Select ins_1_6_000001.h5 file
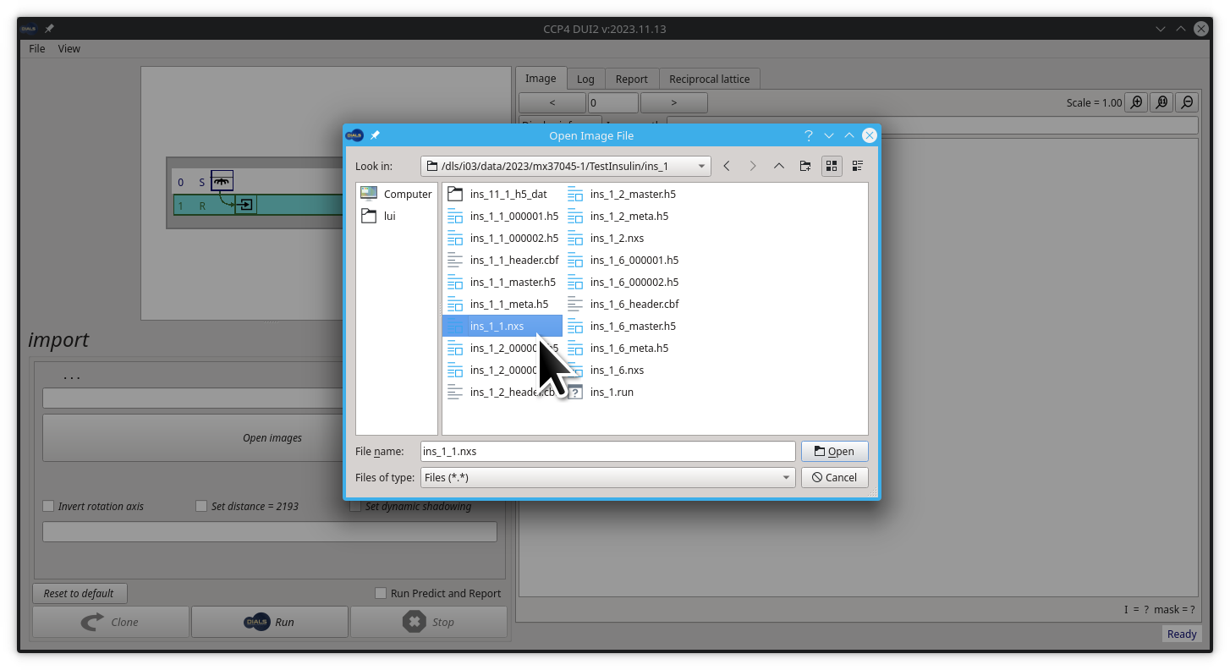The width and height of the screenshot is (1230, 670). point(623,261)
